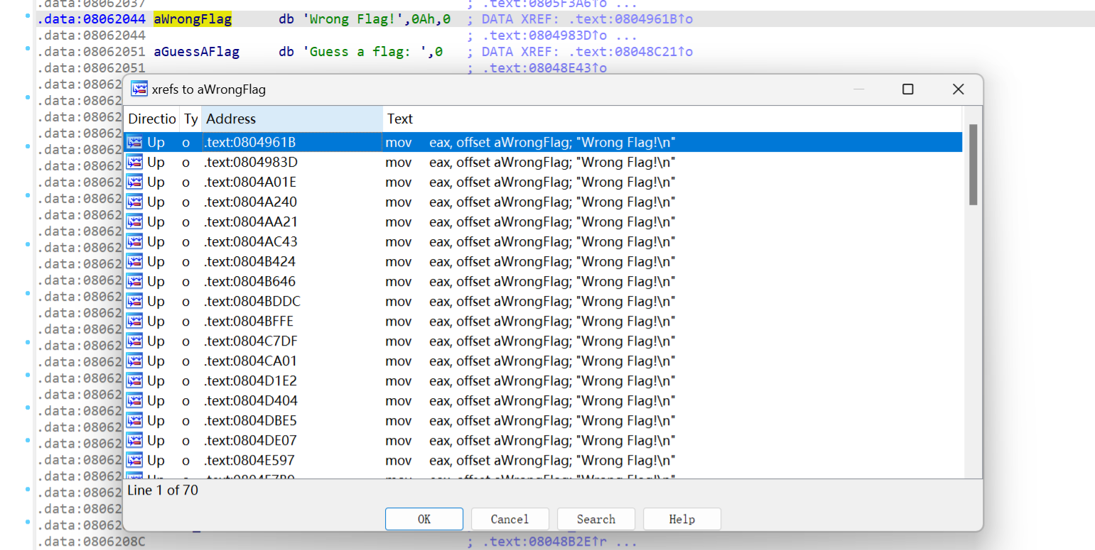The width and height of the screenshot is (1095, 550).
Task: Maximize the xrefs to aWrongFlag dialog
Action: pos(907,89)
